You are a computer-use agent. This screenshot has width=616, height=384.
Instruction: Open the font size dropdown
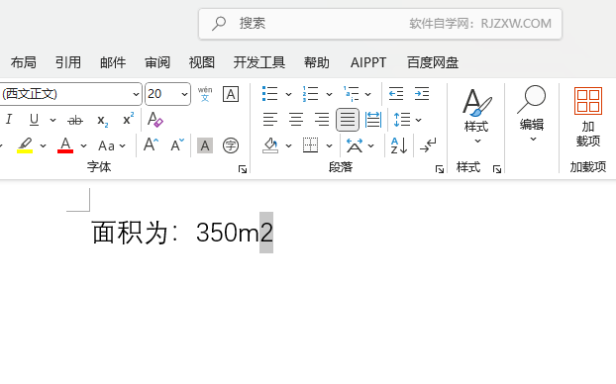[184, 94]
